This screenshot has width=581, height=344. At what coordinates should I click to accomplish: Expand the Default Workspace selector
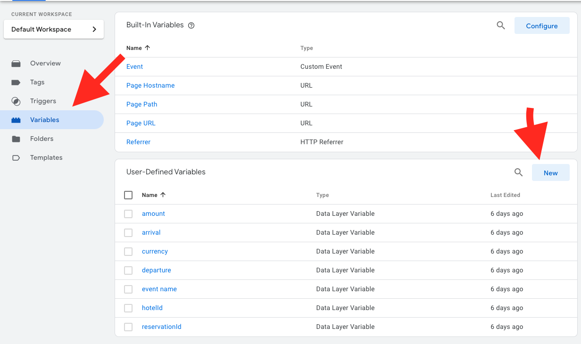pyautogui.click(x=54, y=29)
